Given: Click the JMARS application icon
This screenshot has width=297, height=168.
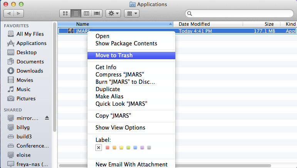Looking at the screenshot, I should click(x=71, y=31).
